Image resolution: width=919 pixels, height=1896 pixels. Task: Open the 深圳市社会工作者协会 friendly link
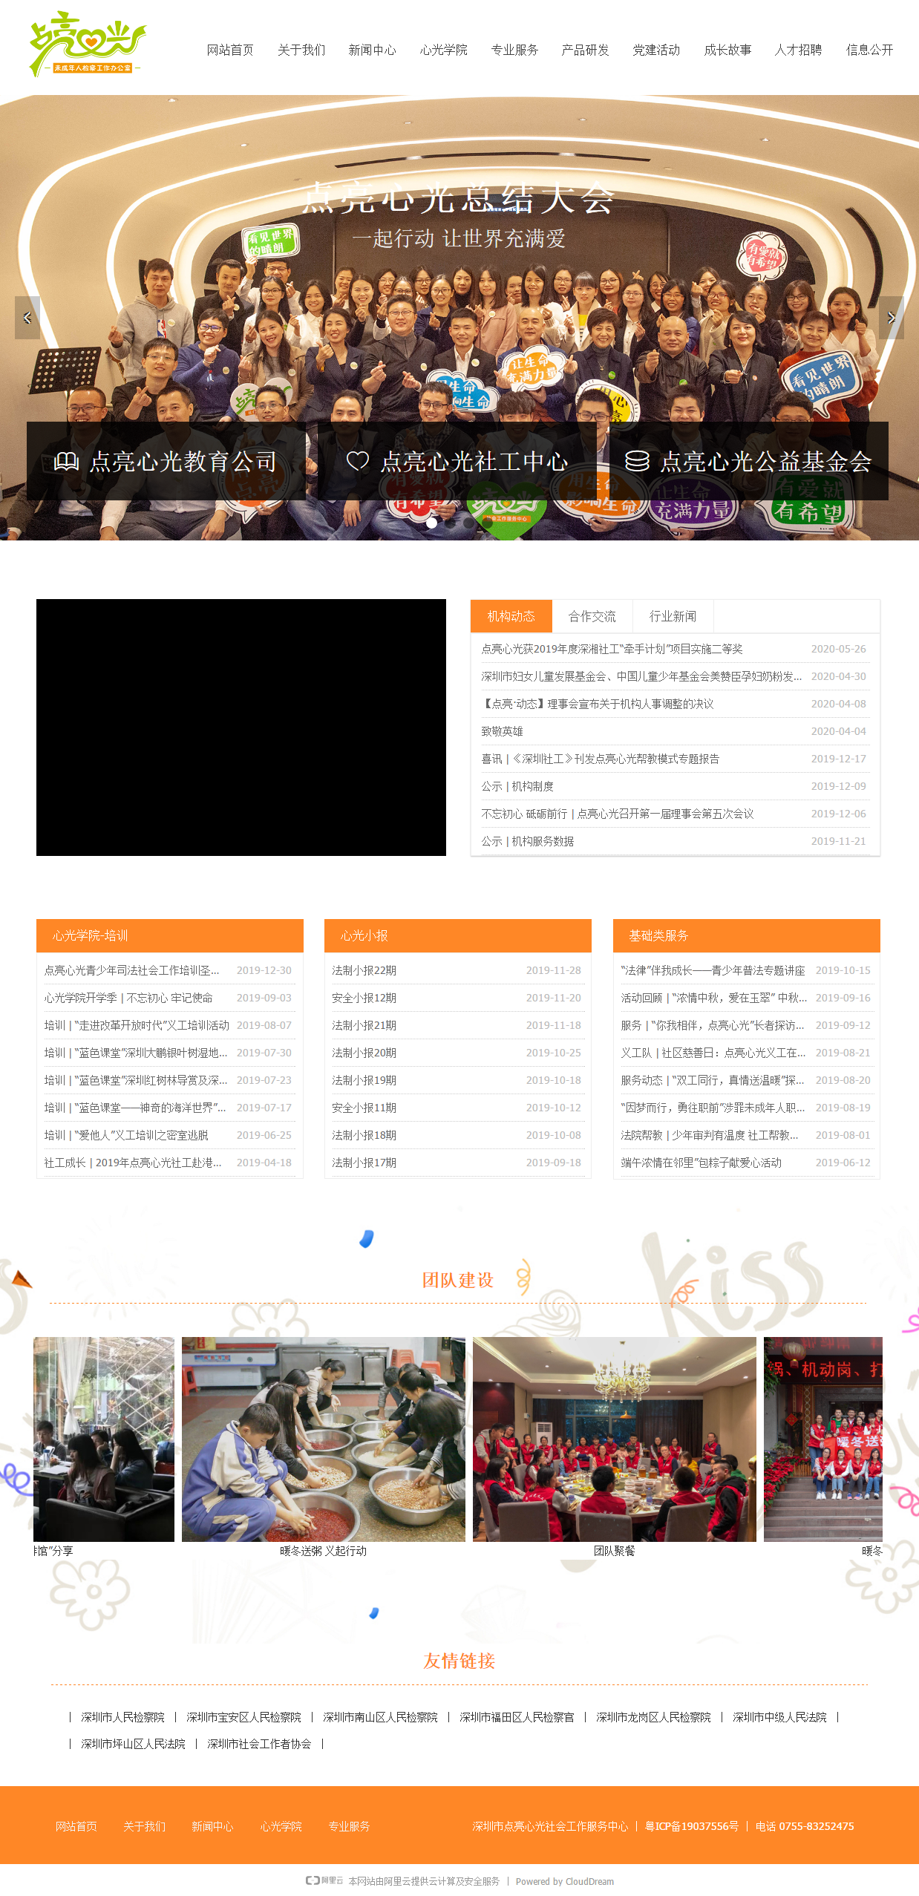point(259,1744)
